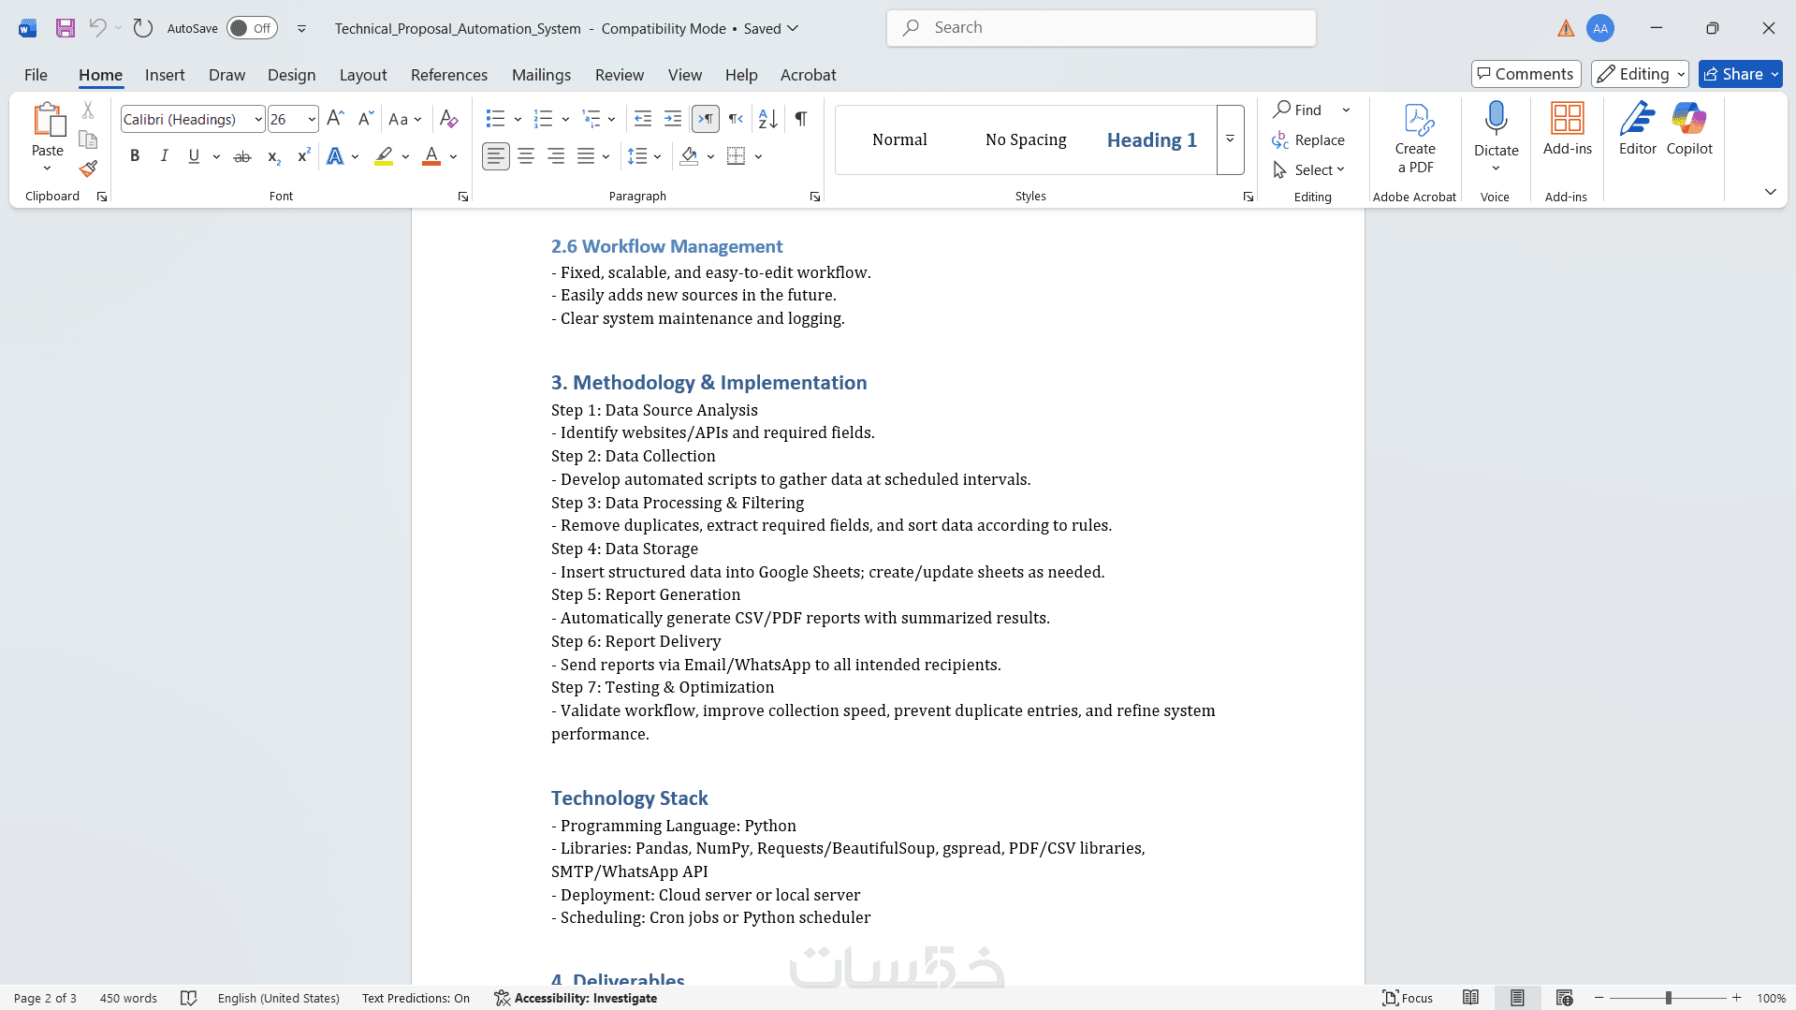Viewport: 1796px width, 1010px height.
Task: Click the Technology Stack heading
Action: click(x=630, y=798)
